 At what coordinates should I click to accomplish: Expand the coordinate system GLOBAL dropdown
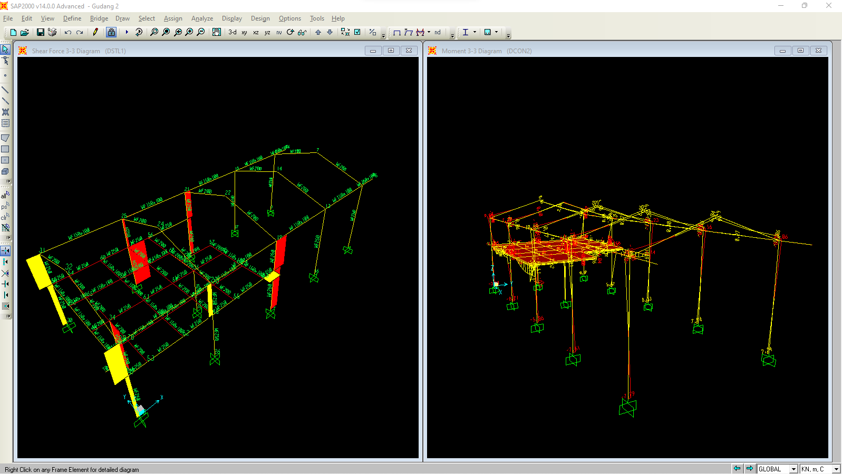793,469
